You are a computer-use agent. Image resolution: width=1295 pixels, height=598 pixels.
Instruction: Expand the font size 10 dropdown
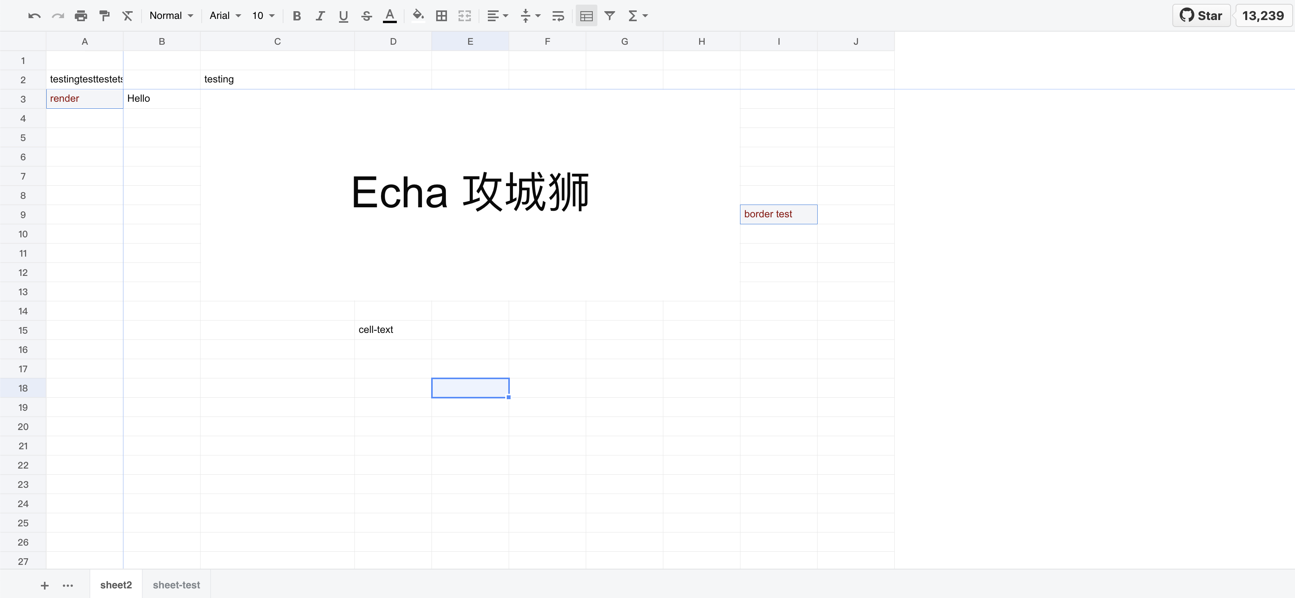[x=263, y=16]
